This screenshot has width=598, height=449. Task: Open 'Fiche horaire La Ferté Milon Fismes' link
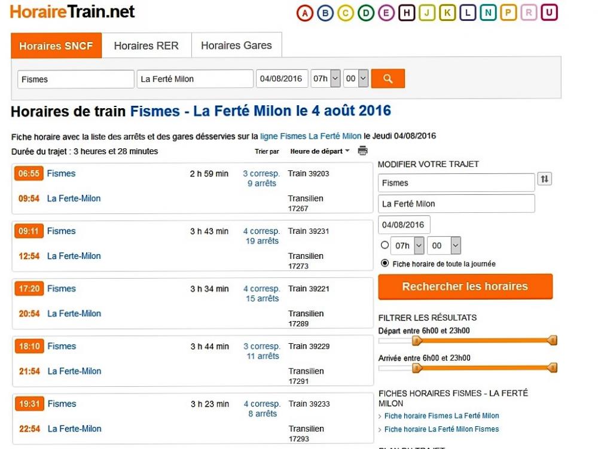click(441, 429)
